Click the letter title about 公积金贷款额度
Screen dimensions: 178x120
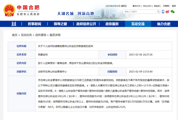click(x=66, y=46)
